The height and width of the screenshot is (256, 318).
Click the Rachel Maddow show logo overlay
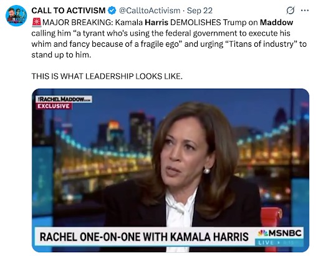tap(64, 99)
